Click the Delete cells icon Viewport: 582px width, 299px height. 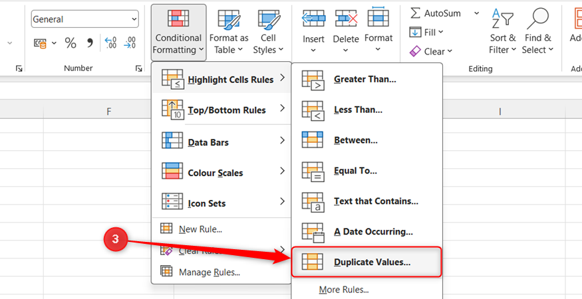346,19
